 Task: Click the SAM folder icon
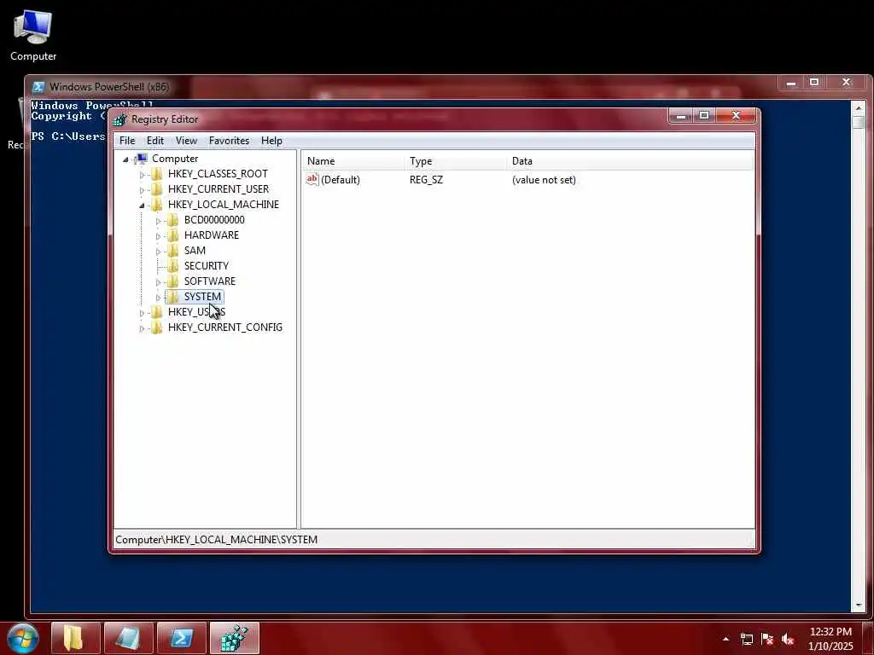click(173, 251)
